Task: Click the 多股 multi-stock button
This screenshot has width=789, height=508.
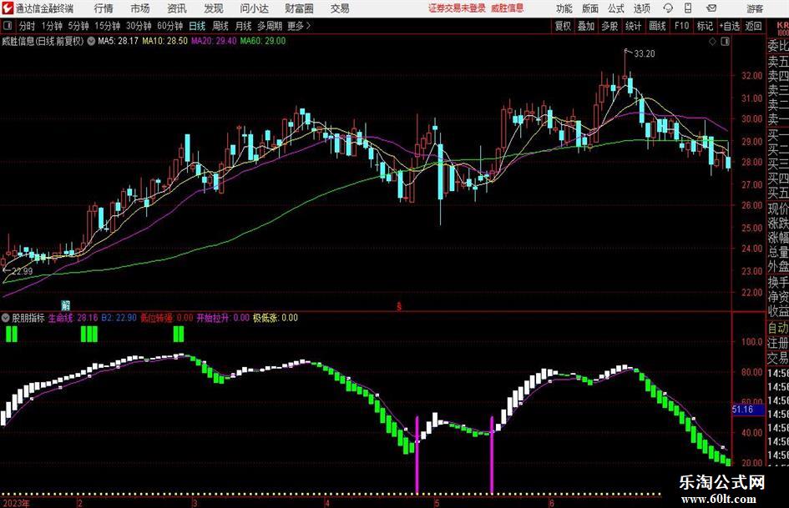Action: pos(609,26)
